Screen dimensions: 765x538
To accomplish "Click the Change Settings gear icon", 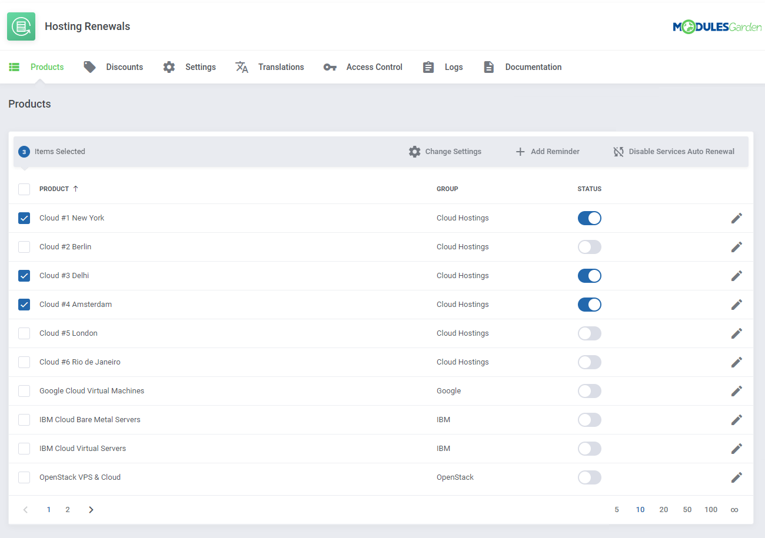I will point(415,152).
